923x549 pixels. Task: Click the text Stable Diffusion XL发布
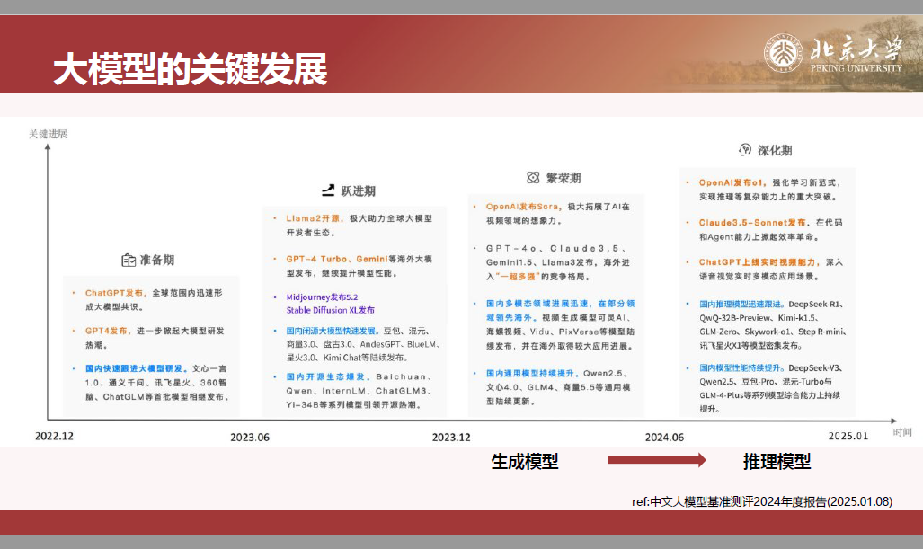point(330,310)
